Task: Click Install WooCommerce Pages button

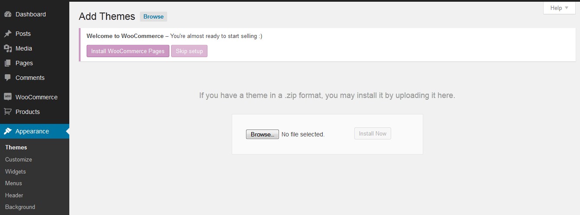Action: click(128, 51)
